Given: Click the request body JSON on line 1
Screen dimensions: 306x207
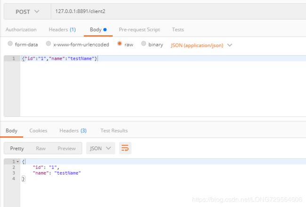Looking at the screenshot, I should [x=59, y=58].
